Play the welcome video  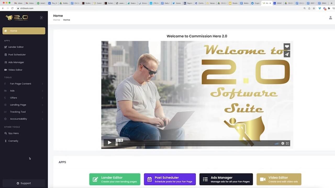coord(109,143)
